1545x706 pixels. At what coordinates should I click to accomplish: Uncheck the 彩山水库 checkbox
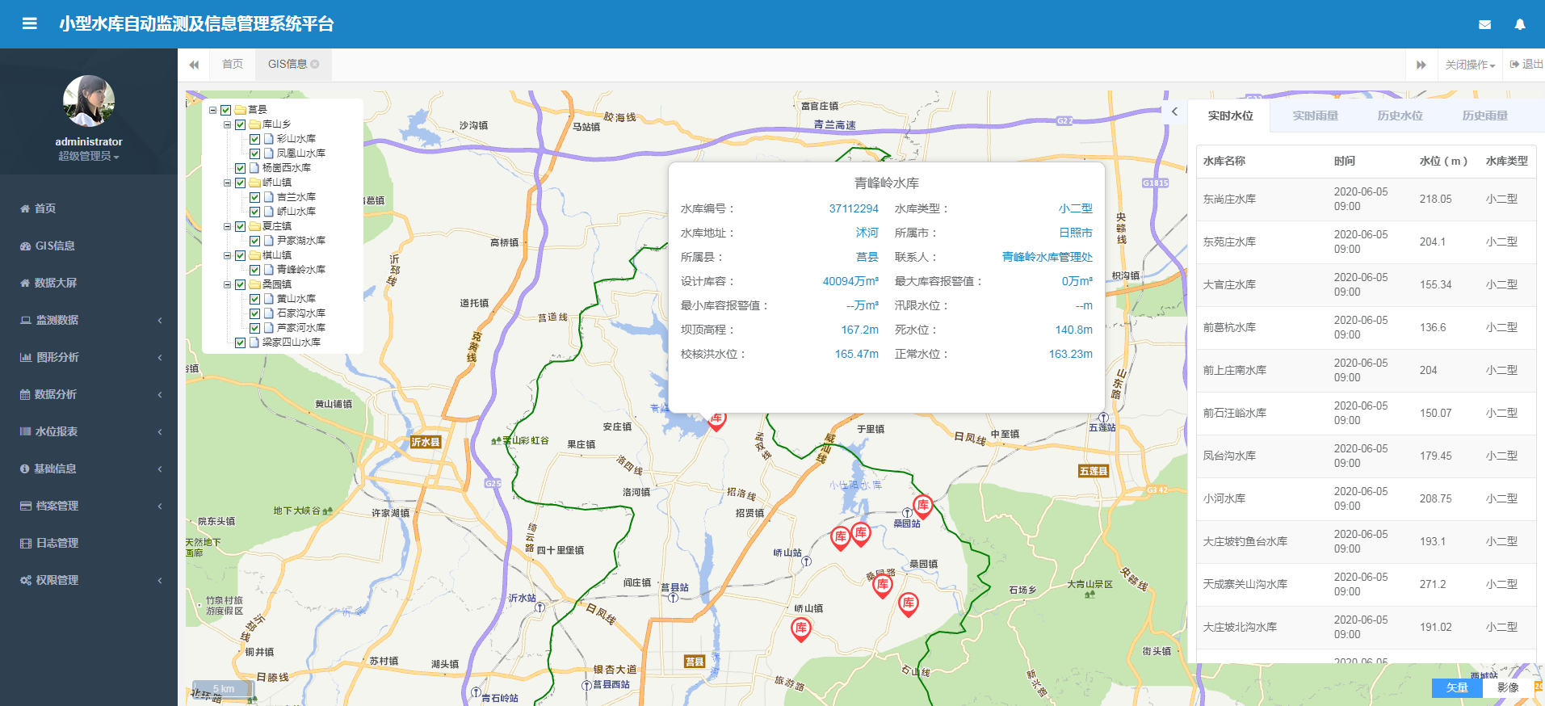[x=254, y=139]
